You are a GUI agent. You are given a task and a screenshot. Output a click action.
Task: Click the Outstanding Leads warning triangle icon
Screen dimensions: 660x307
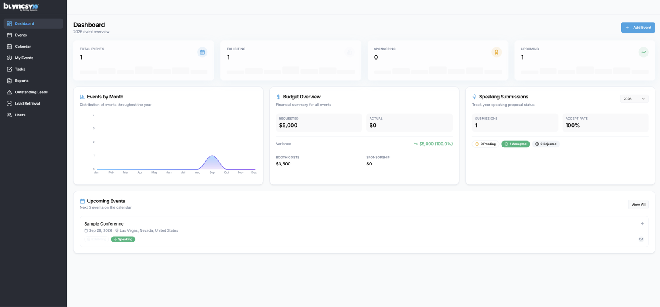tap(9, 92)
